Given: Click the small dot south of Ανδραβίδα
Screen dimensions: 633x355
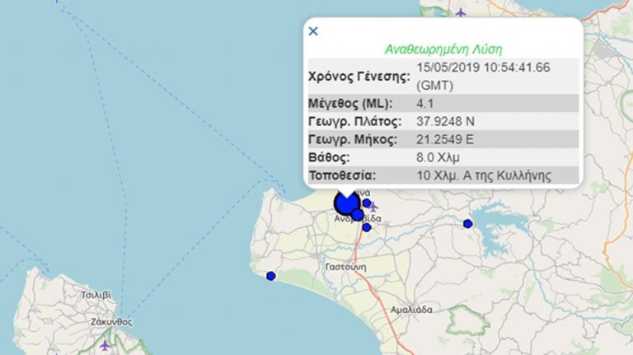Looking at the screenshot, I should coord(367,227).
